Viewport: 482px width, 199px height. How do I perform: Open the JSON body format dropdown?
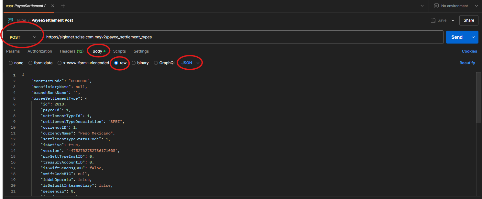tap(190, 63)
